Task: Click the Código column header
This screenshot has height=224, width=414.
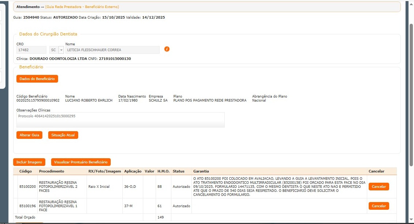Action: (x=26, y=171)
